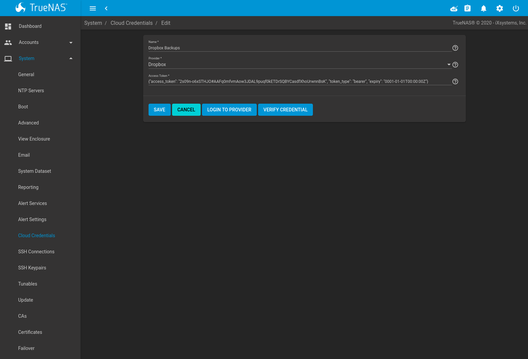The image size is (528, 359).
Task: Open Alert Services page
Action: [33, 203]
